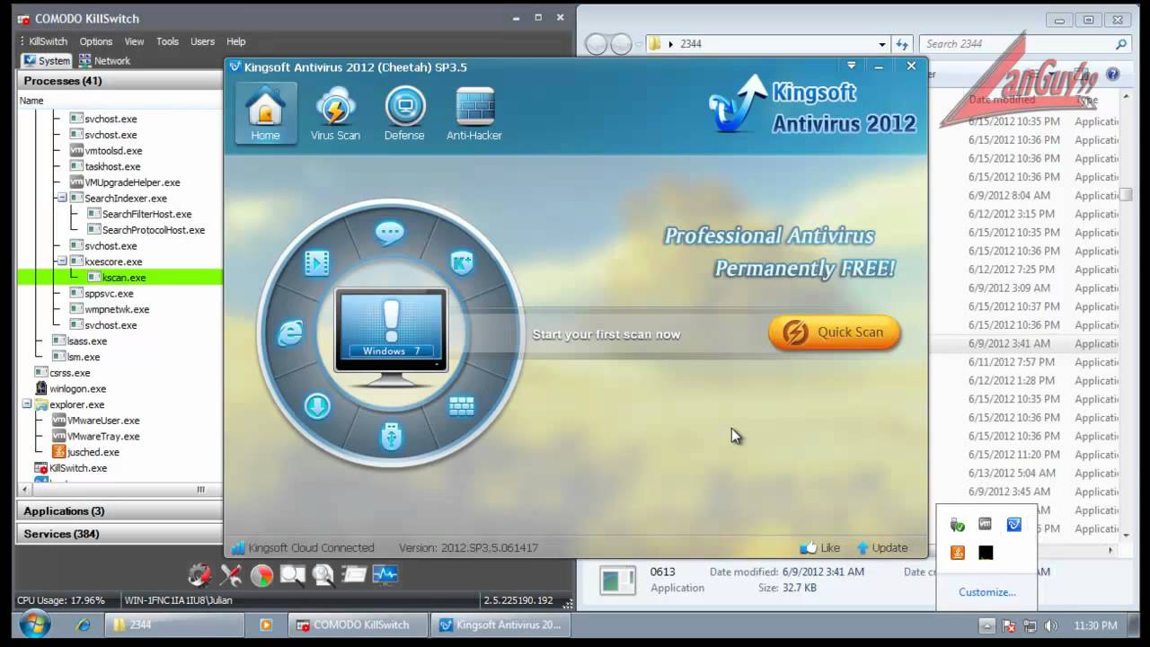Click the USB shield icon on dial
Screen dimensions: 1150x647
click(x=391, y=436)
